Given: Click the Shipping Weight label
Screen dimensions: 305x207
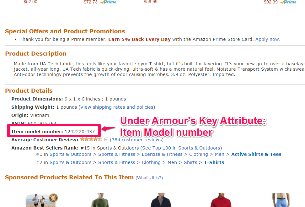Looking at the screenshot, I should [33, 107].
